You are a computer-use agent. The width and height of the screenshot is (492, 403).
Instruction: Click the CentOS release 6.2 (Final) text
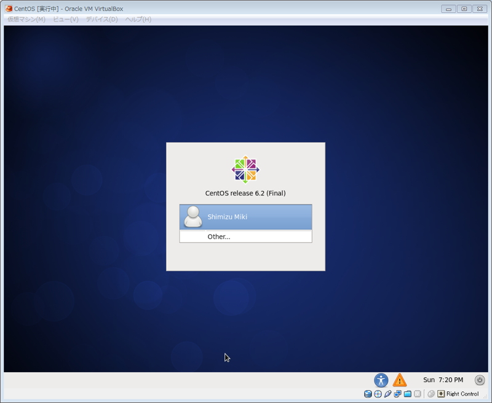click(245, 194)
